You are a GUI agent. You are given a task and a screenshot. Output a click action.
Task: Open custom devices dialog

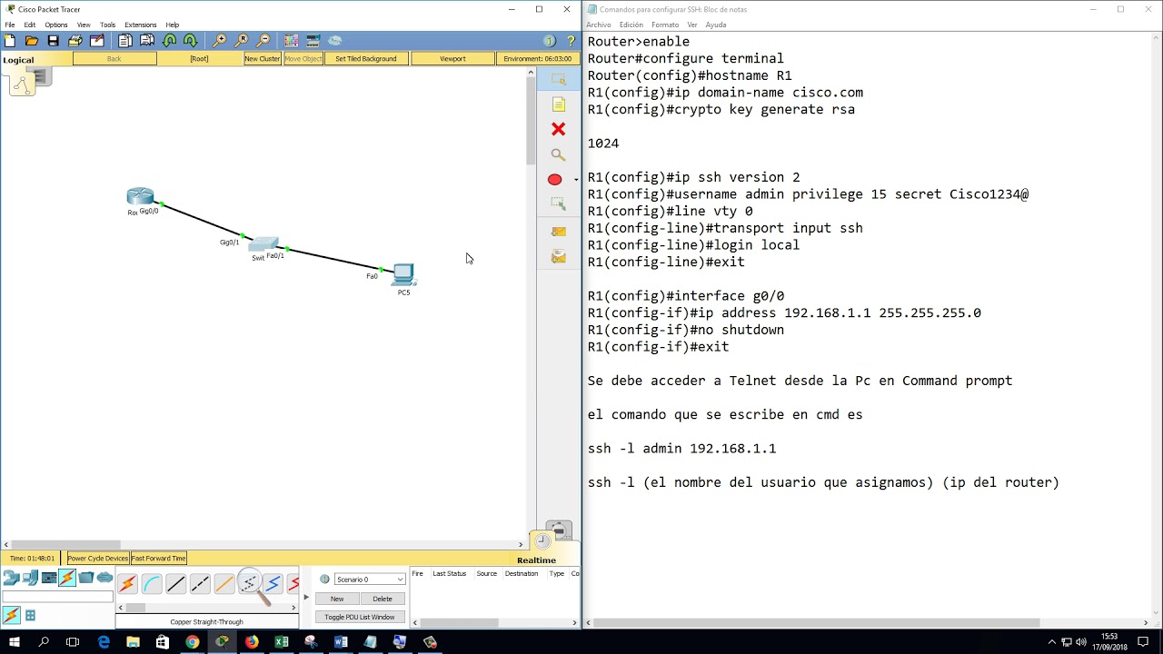coord(313,41)
